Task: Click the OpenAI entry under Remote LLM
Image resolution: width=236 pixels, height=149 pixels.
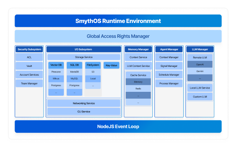Action: 200,64
